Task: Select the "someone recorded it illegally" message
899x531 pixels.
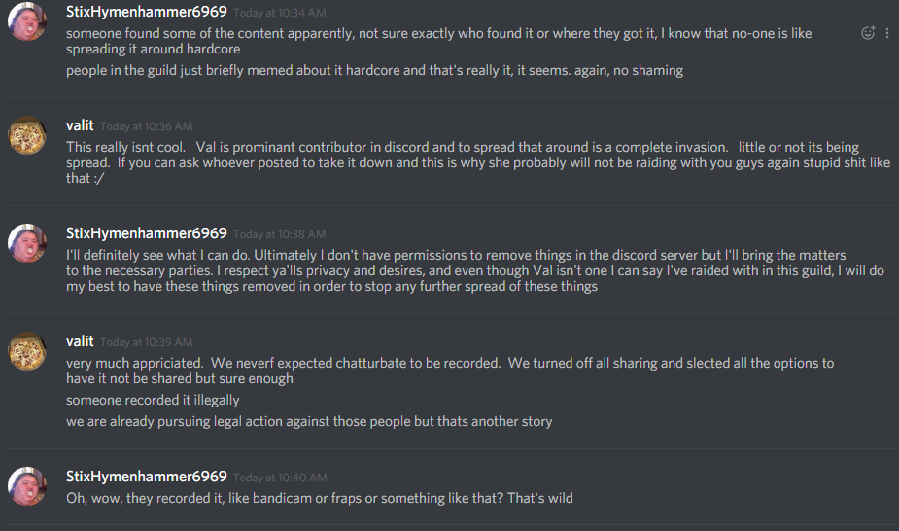Action: (x=153, y=400)
